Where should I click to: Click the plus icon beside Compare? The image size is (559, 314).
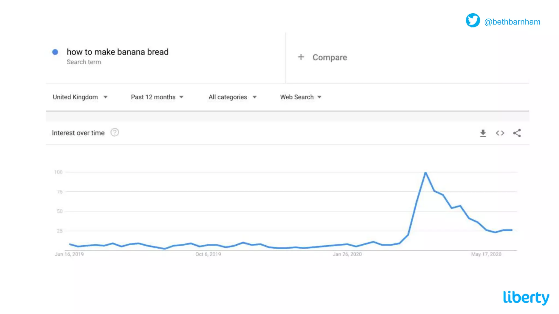click(301, 57)
